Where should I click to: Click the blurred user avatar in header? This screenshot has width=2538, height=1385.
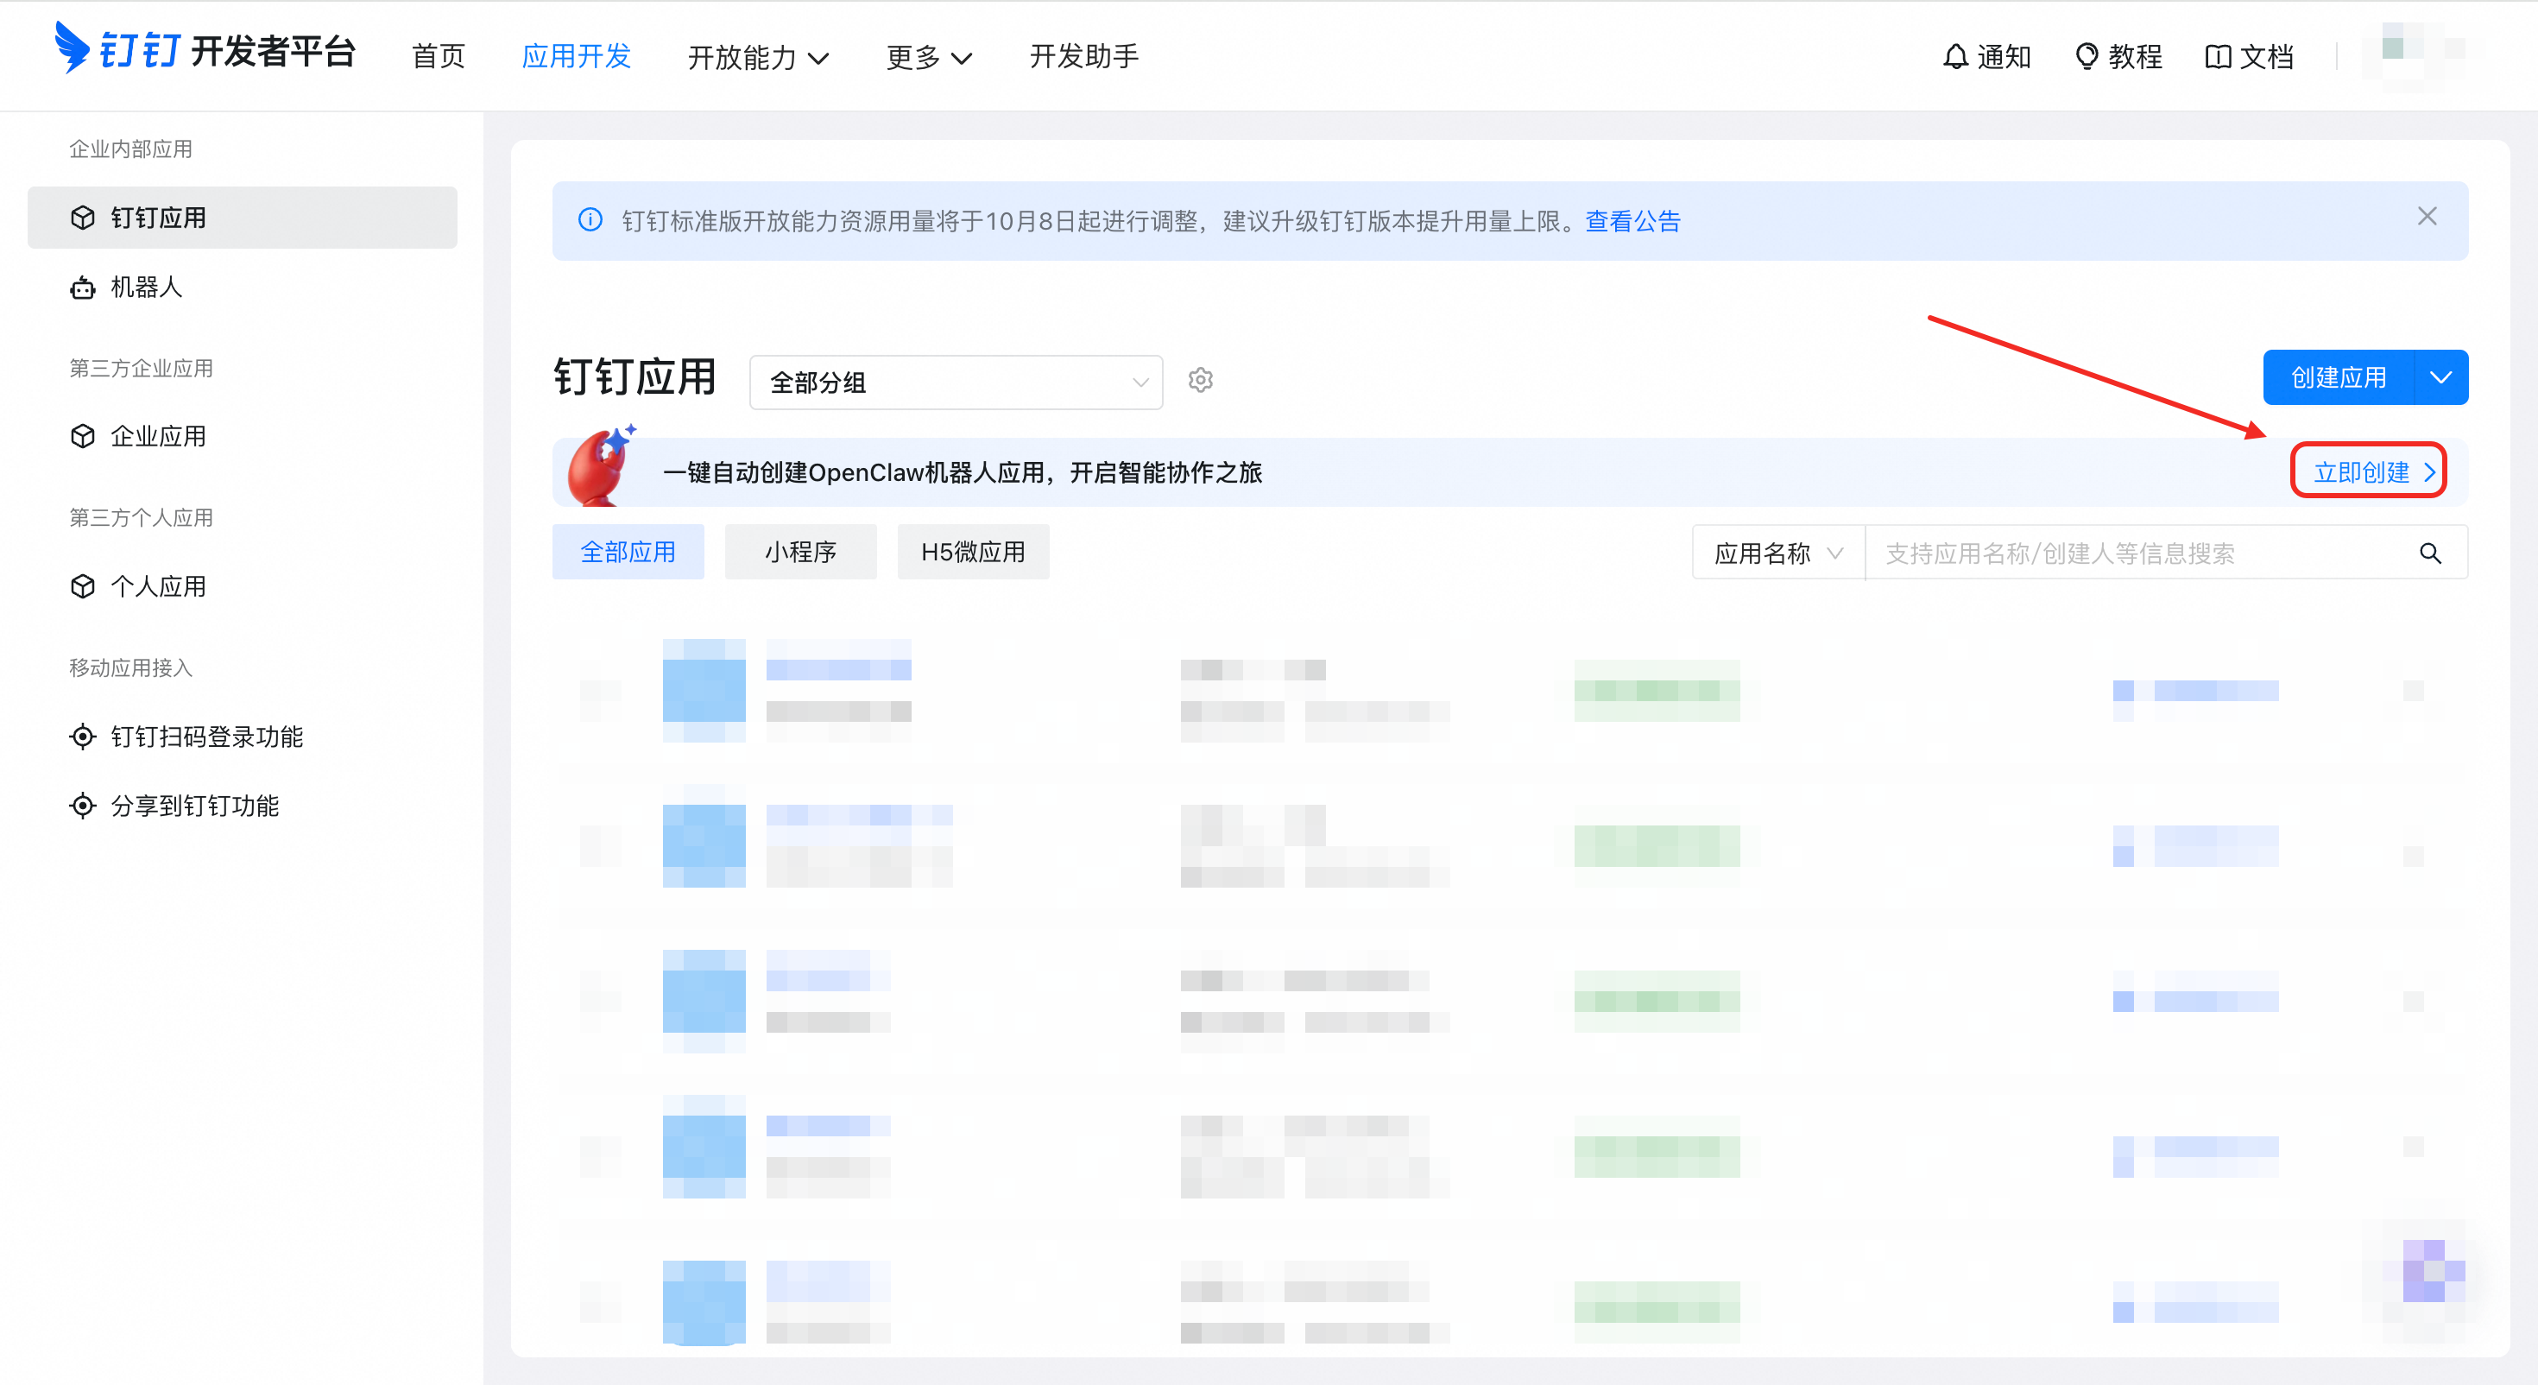click(x=2414, y=55)
